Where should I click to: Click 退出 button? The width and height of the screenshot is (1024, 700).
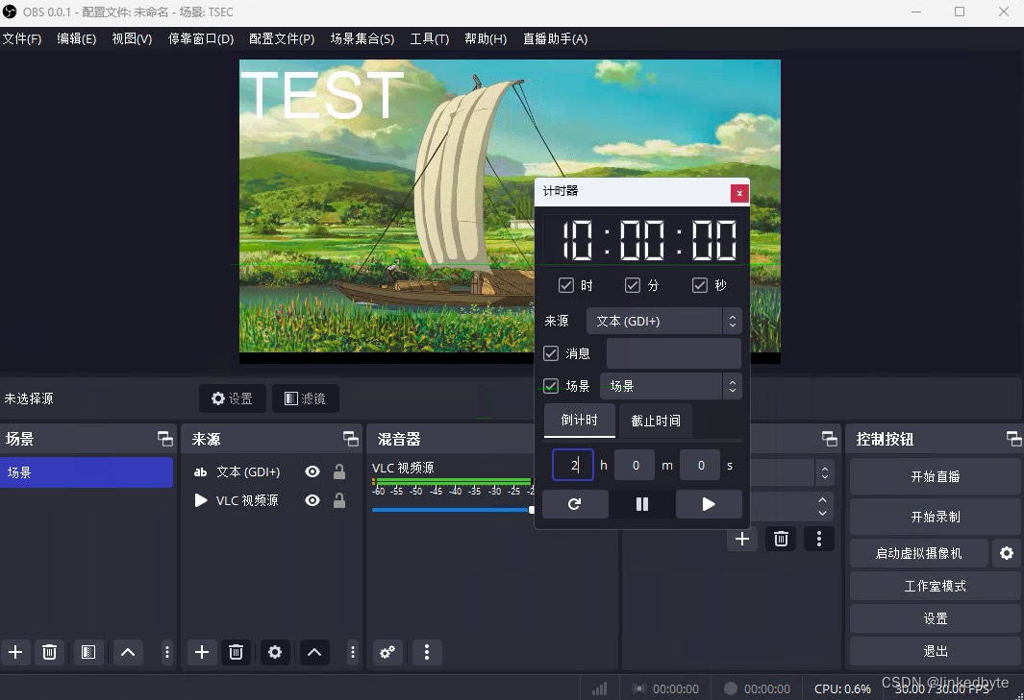[936, 651]
